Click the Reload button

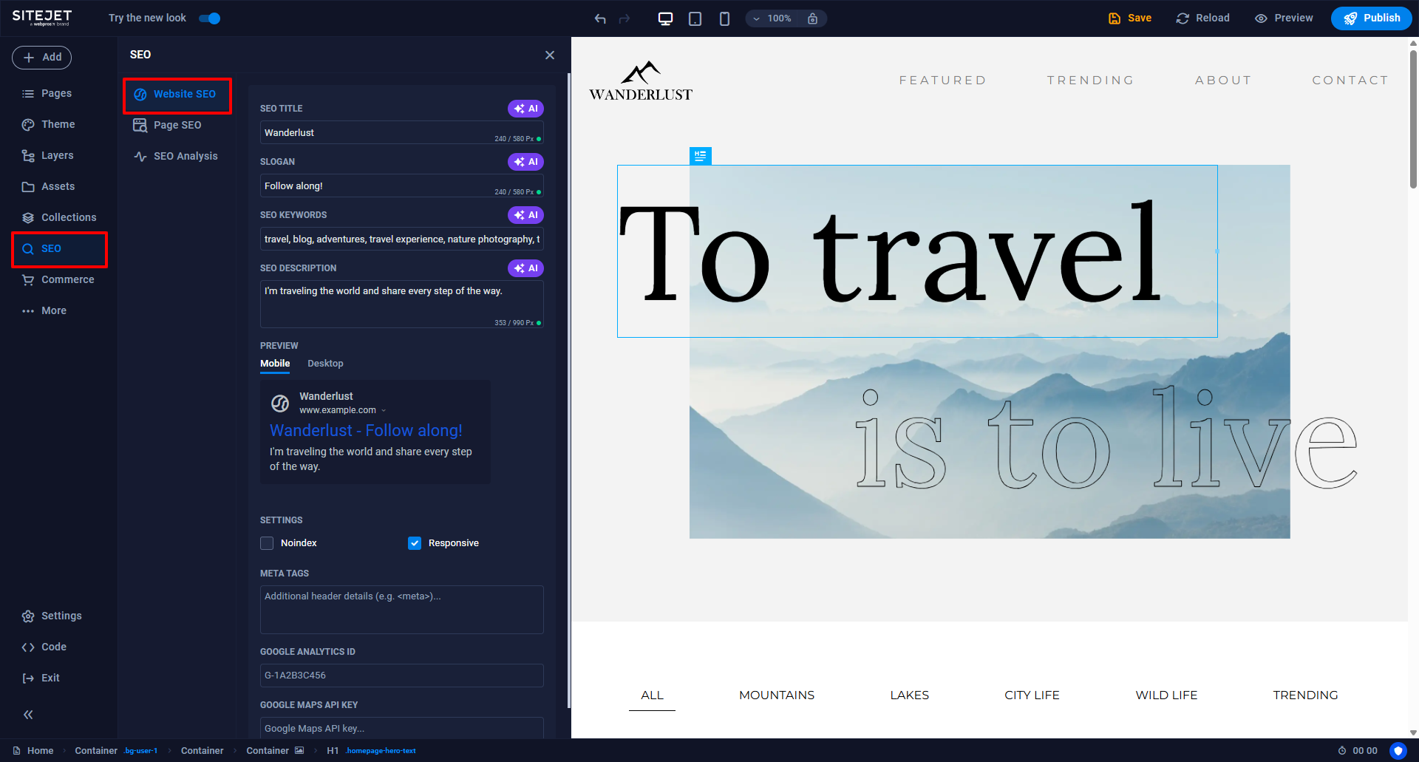pyautogui.click(x=1203, y=18)
